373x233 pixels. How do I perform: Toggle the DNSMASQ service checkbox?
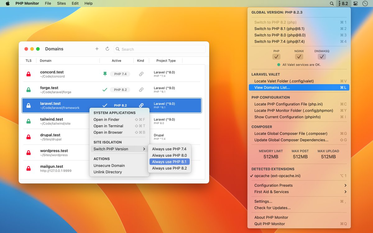(x=322, y=57)
